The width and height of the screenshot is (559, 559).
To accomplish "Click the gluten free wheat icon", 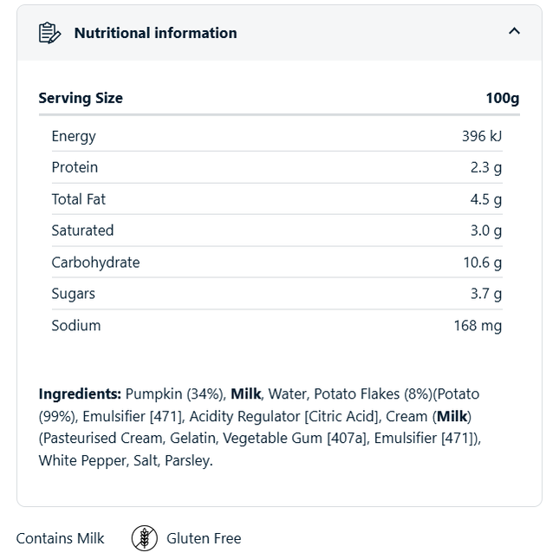I will 145,538.
